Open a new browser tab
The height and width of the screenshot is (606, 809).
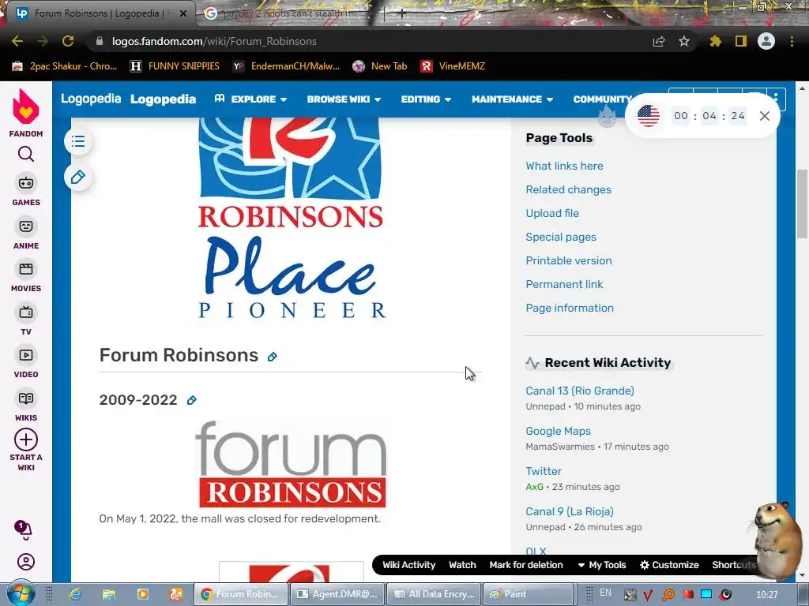coord(401,14)
